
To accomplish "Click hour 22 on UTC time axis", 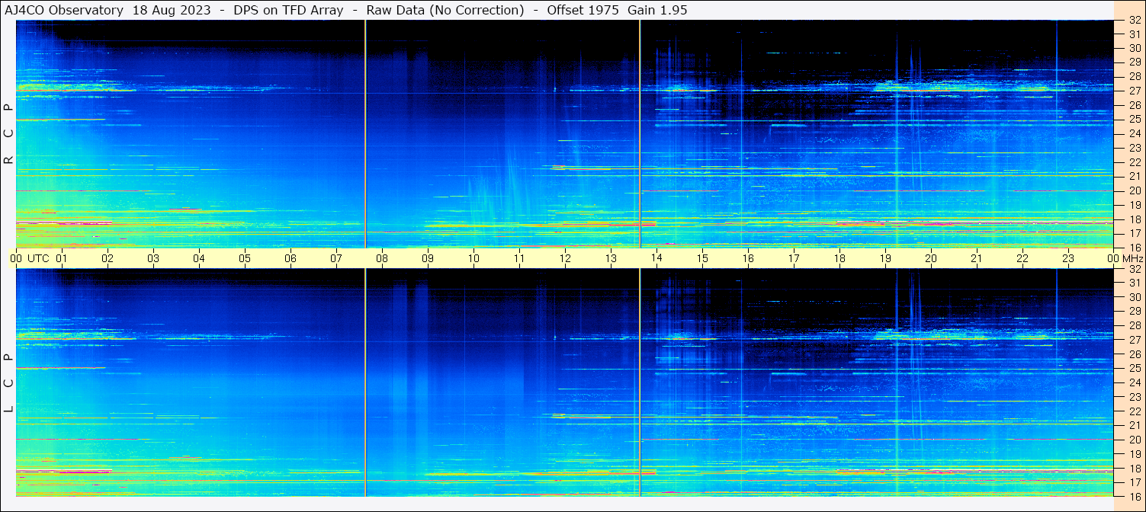I will point(1022,258).
